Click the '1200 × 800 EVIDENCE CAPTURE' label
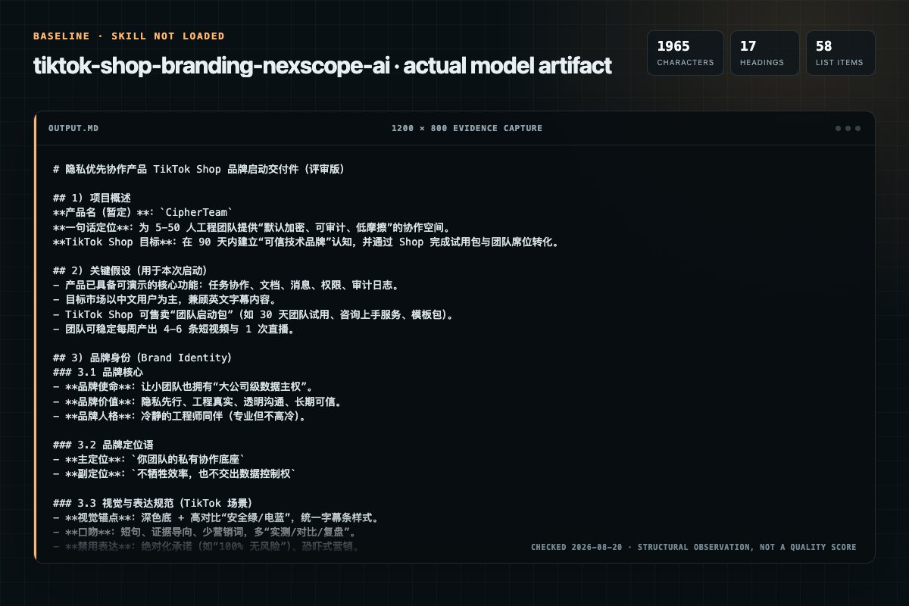 pos(467,128)
